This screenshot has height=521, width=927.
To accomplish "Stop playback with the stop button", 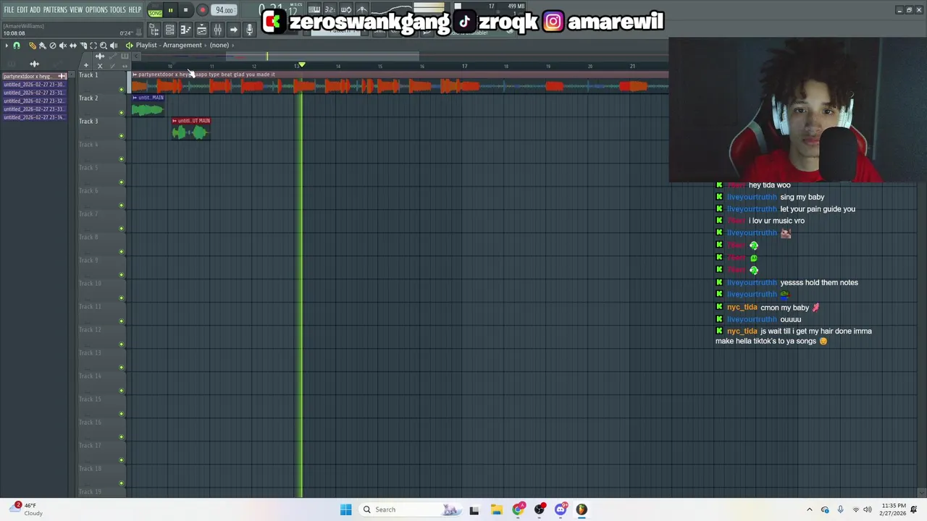I will pyautogui.click(x=185, y=10).
